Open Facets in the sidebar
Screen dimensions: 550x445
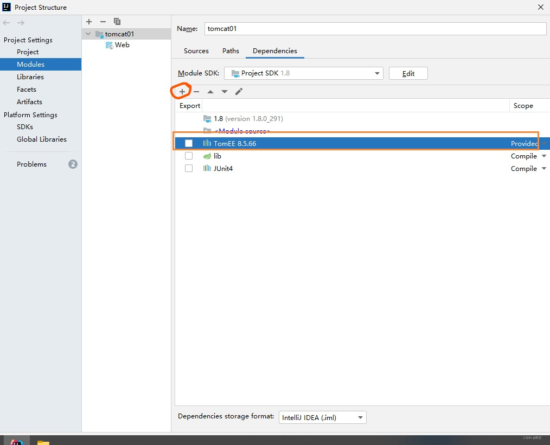[27, 90]
